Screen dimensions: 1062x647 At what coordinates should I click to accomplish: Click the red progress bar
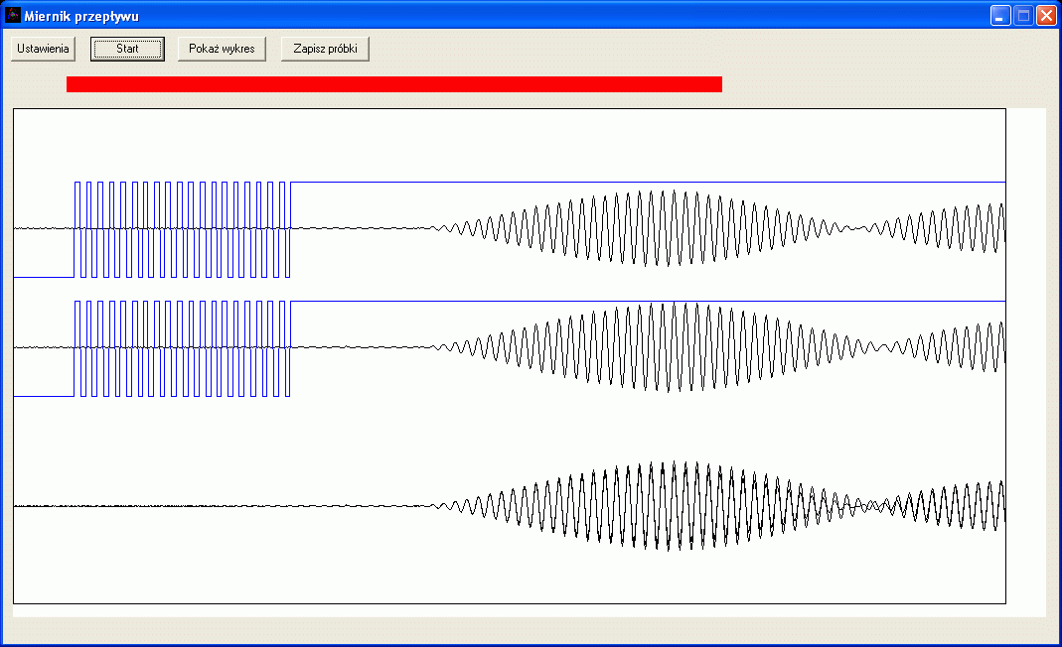point(394,84)
